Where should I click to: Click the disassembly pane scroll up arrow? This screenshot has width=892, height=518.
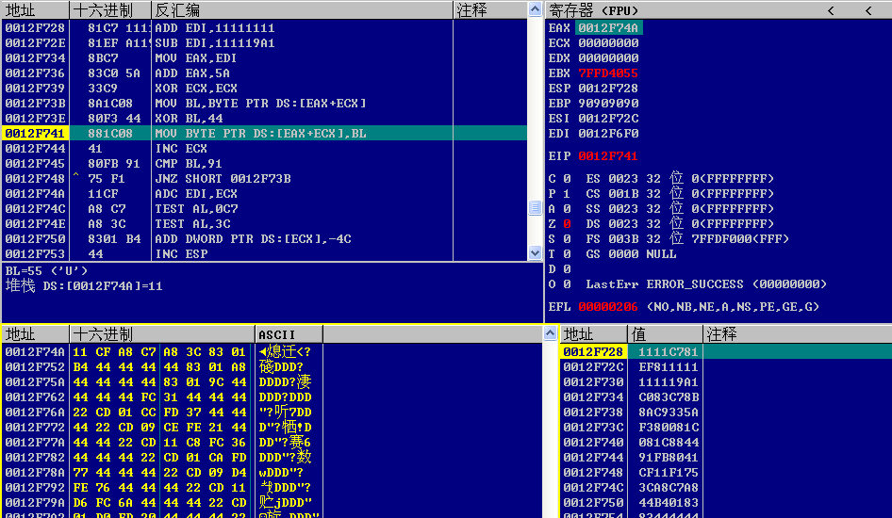click(536, 27)
